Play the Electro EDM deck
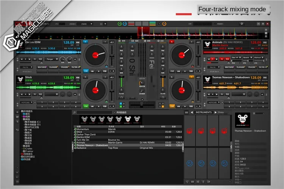 click(x=98, y=71)
